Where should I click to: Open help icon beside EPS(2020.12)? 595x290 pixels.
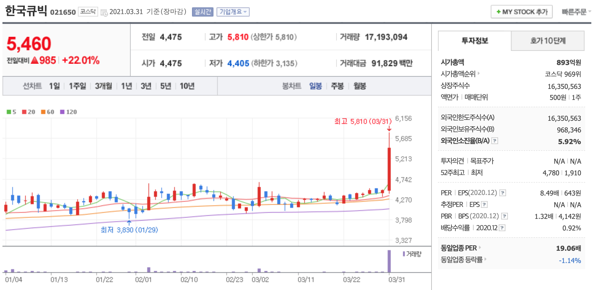click(503, 193)
